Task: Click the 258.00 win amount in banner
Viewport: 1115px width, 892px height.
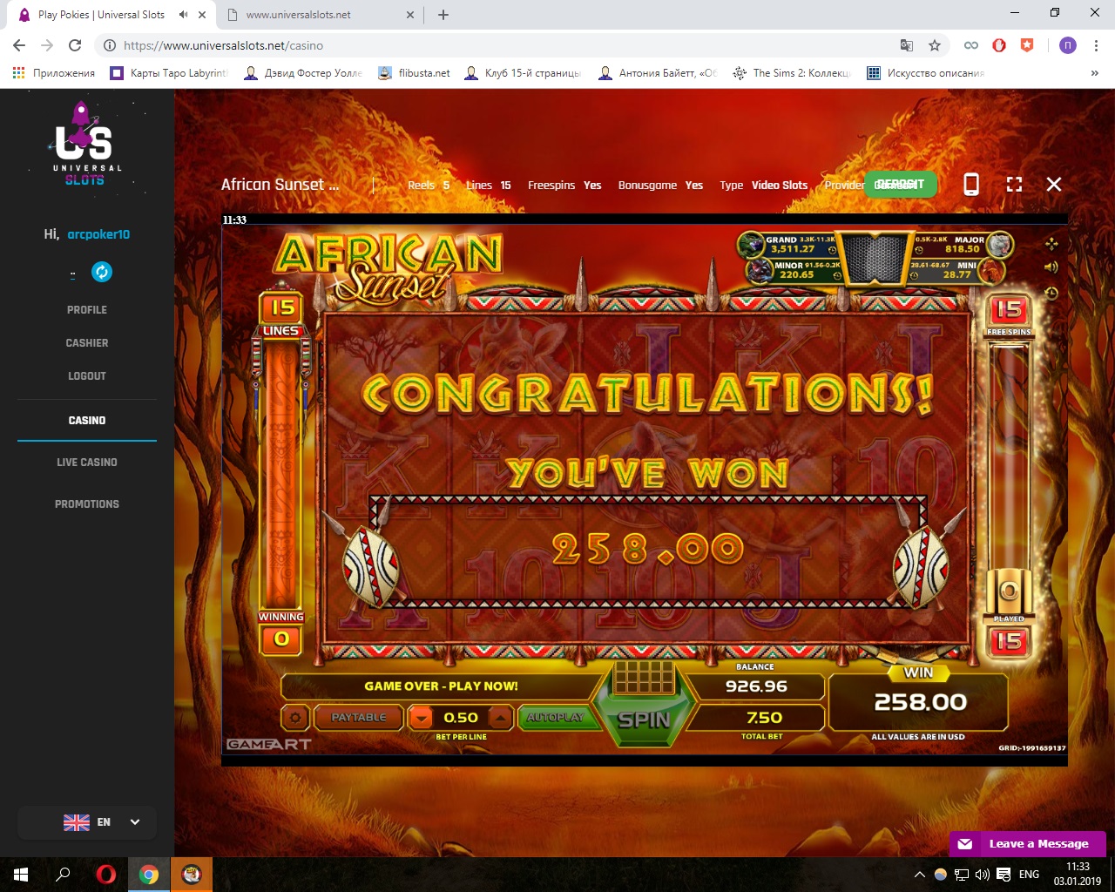Action: pos(647,549)
